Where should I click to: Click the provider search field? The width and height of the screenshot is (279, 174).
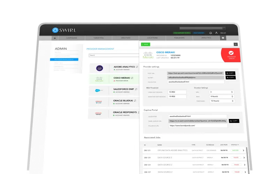tap(114, 55)
